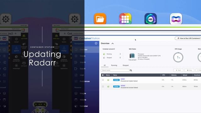Launch the HBS backup desktop icon
The image size is (201, 113).
point(150,19)
